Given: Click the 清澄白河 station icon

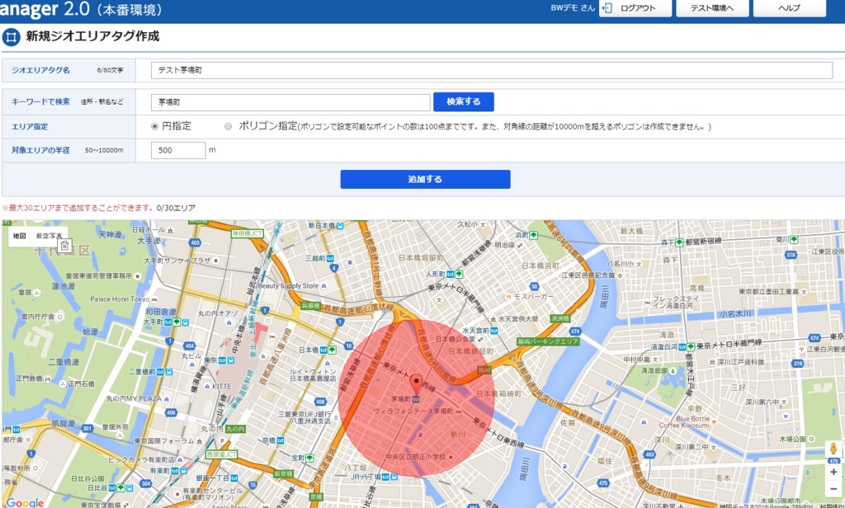Looking at the screenshot, I should tap(682, 347).
